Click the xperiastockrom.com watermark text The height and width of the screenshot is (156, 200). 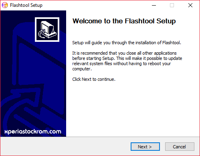[x=33, y=131]
